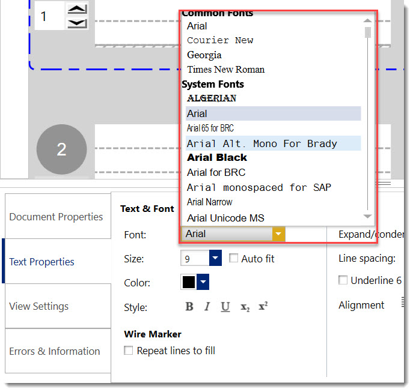Decrement label number with down arrow

[x=77, y=23]
